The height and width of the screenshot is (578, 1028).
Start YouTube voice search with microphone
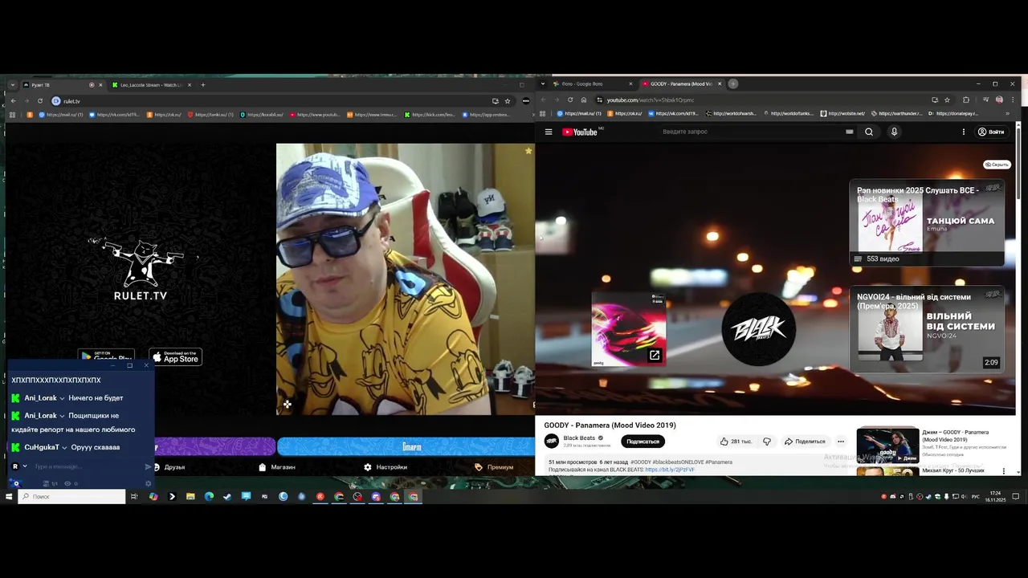point(894,132)
